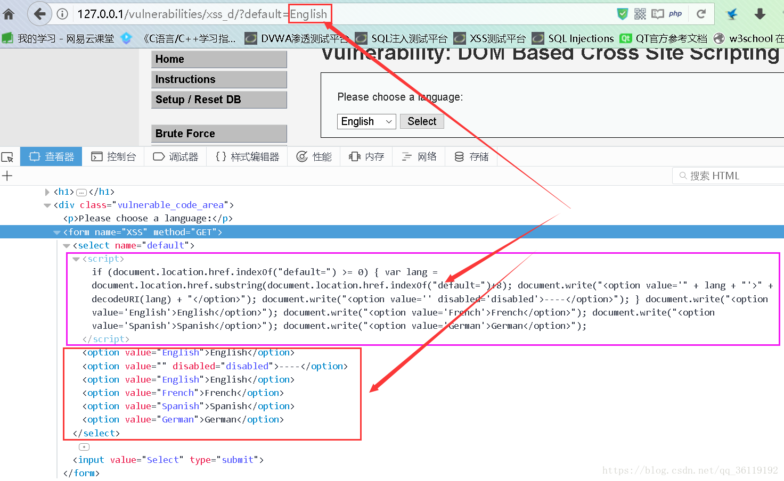Reload the page with the refresh icon
Image resolution: width=784 pixels, height=481 pixels.
(x=701, y=14)
